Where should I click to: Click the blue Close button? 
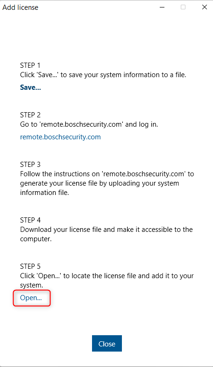click(107, 343)
